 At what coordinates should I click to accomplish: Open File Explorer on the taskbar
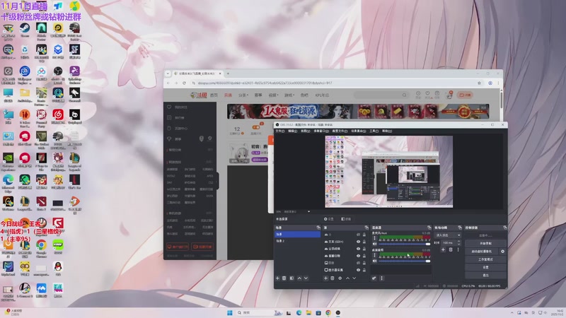click(308, 312)
